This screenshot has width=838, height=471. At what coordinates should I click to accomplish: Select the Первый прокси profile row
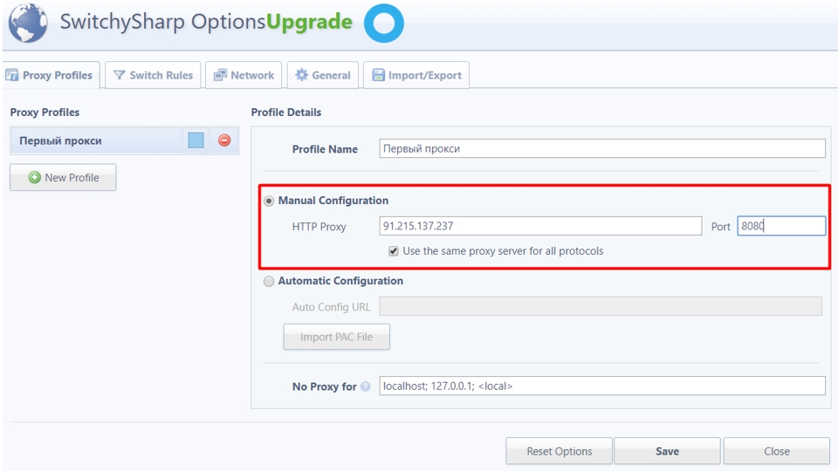[x=96, y=141]
